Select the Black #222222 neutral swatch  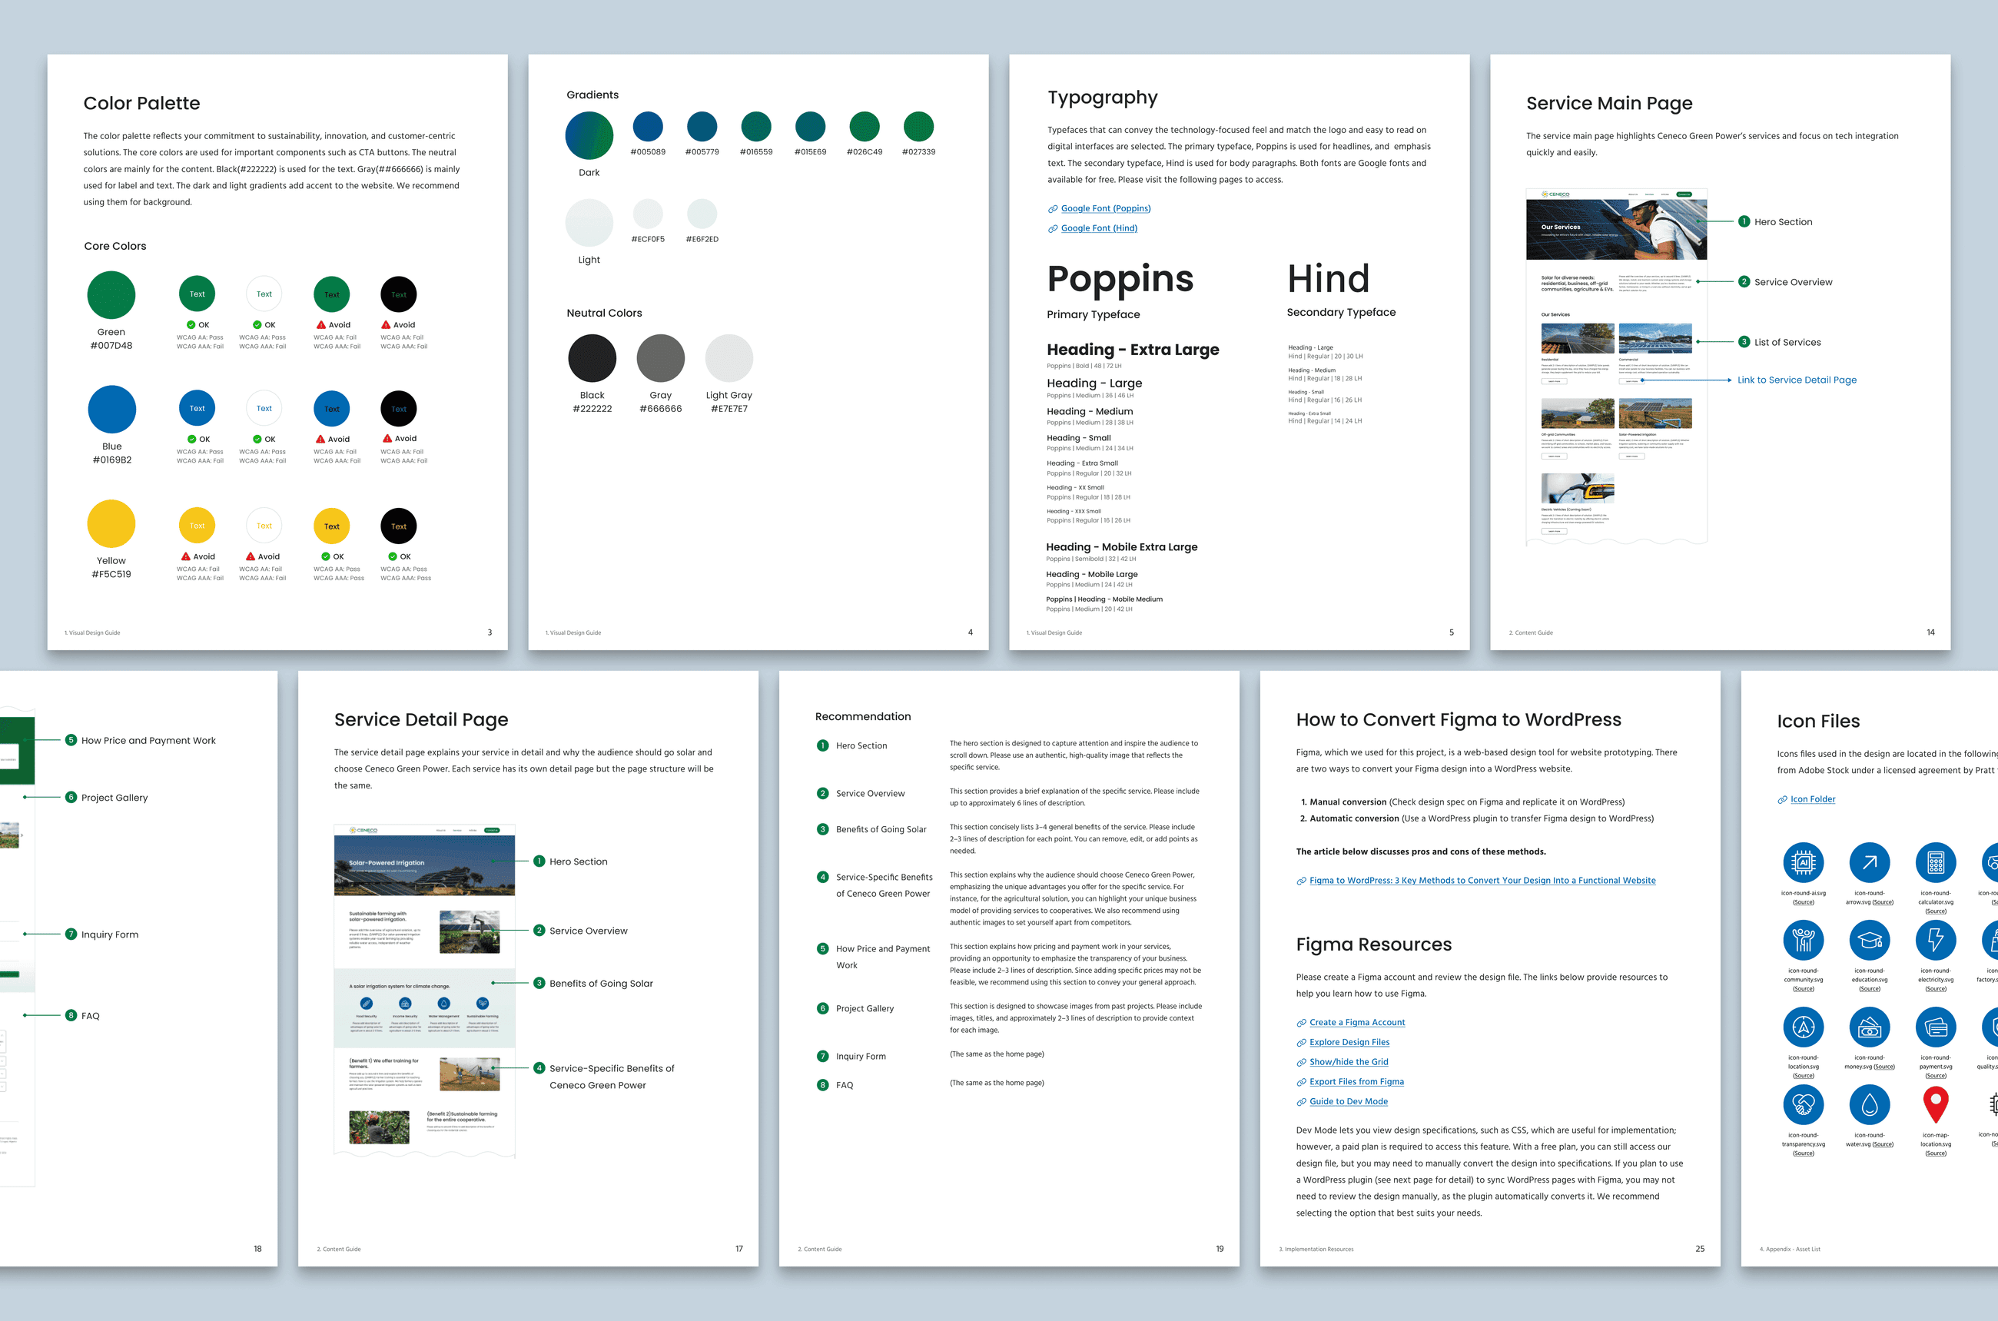(x=592, y=358)
